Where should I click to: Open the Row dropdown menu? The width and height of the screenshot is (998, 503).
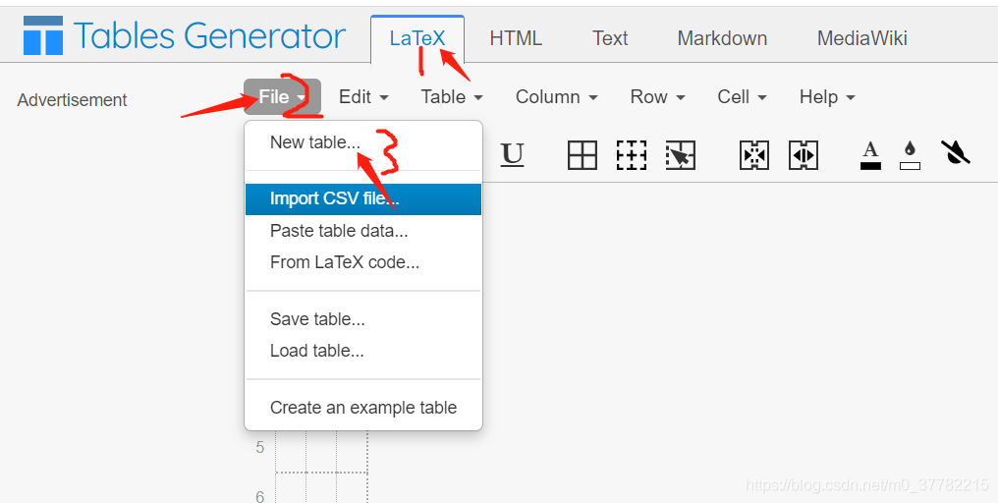657,97
